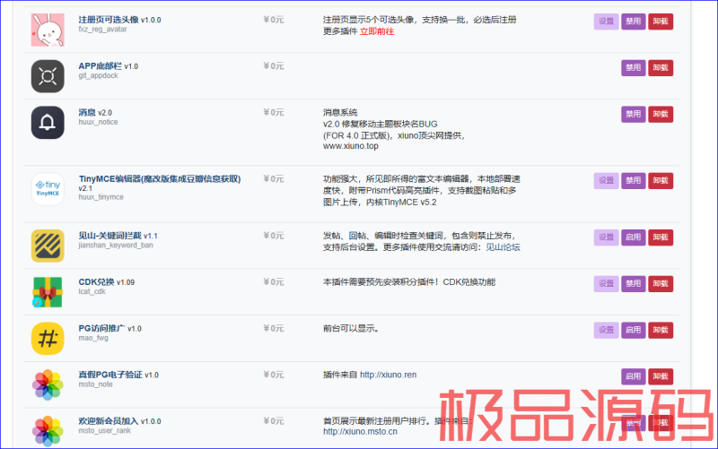This screenshot has height=449, width=718.
Task: Enable the 见山-关键词拦截 plugin
Action: coord(634,237)
